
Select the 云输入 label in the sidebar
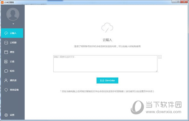point(13,33)
